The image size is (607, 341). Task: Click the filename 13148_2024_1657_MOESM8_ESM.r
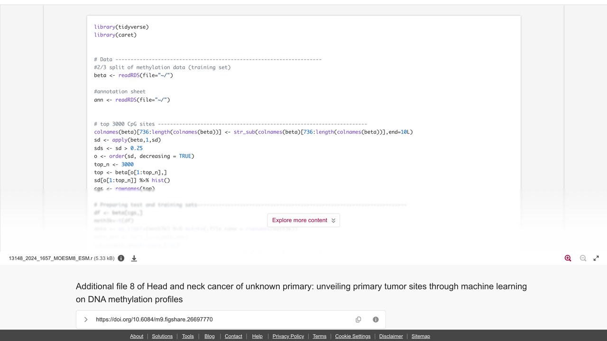click(x=51, y=259)
